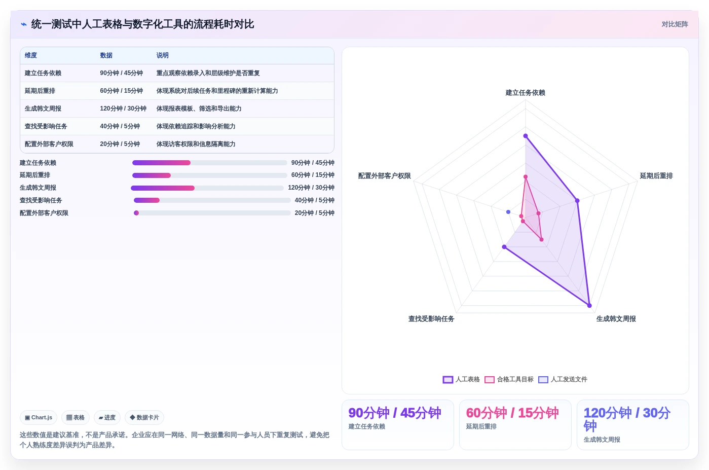This screenshot has height=470, width=709.
Task: Click description 重点观察依赖录入和层级维护是否重复
Action: point(208,73)
